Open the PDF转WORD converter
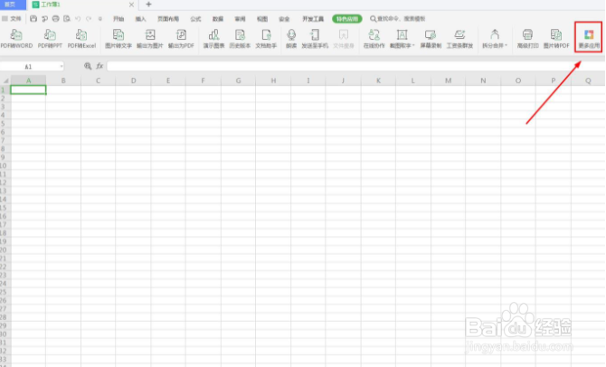Image resolution: width=606 pixels, height=367 pixels. click(x=16, y=39)
